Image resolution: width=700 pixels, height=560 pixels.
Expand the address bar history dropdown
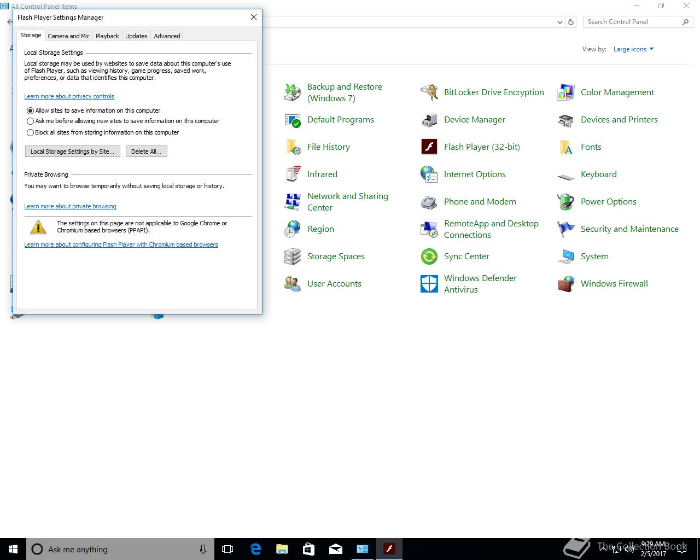click(559, 22)
